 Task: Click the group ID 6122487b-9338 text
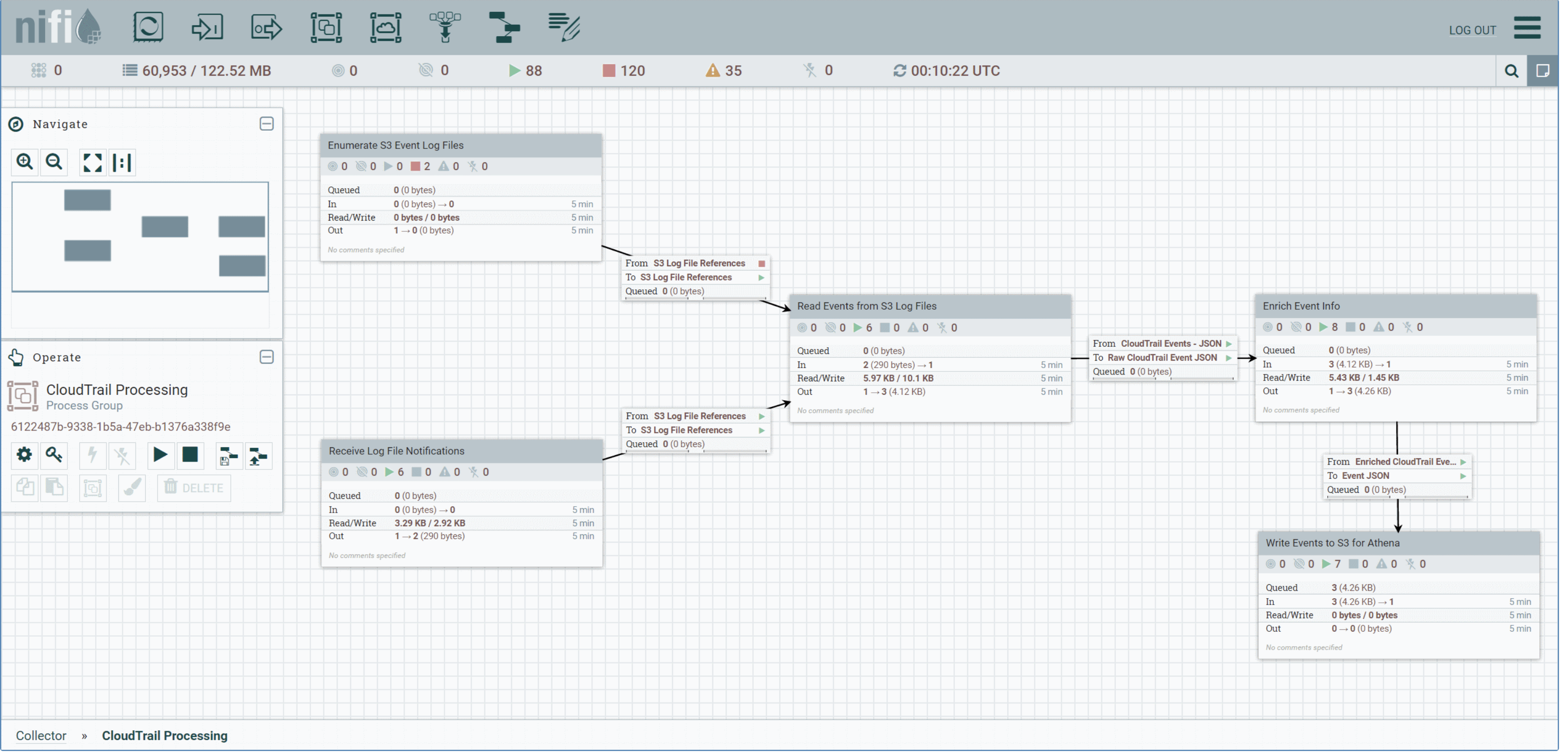[x=120, y=426]
